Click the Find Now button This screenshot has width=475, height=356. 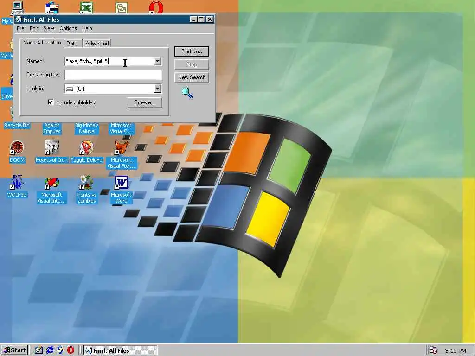click(192, 51)
